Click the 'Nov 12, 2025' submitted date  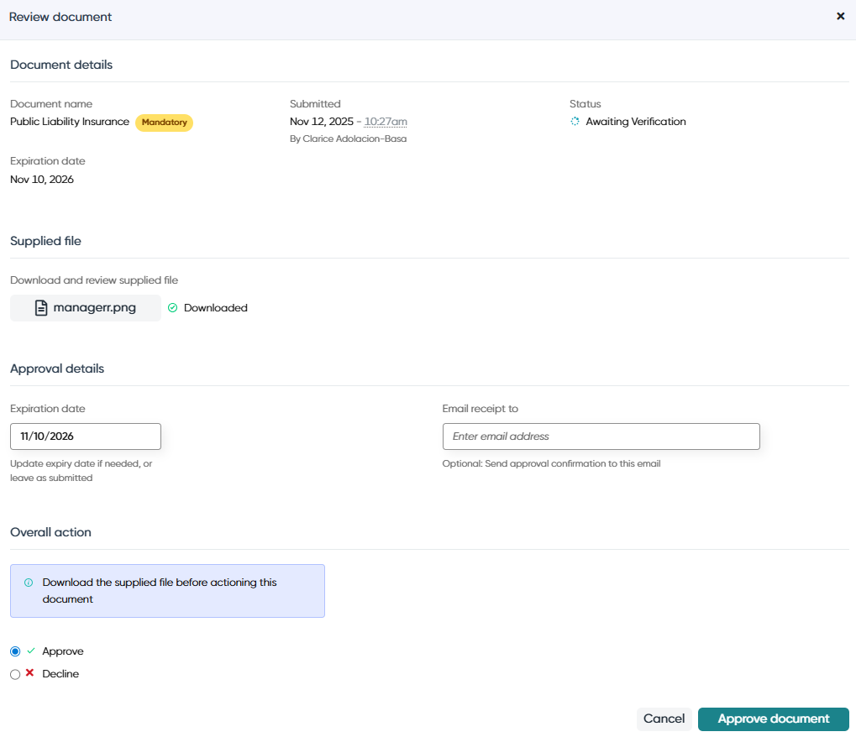[x=322, y=121]
